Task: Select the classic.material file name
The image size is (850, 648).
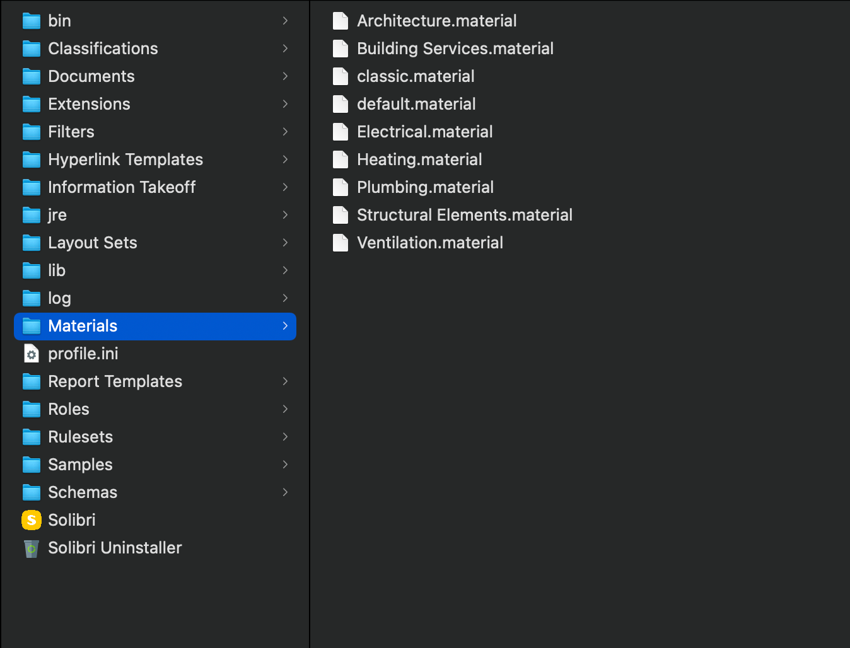Action: click(416, 76)
